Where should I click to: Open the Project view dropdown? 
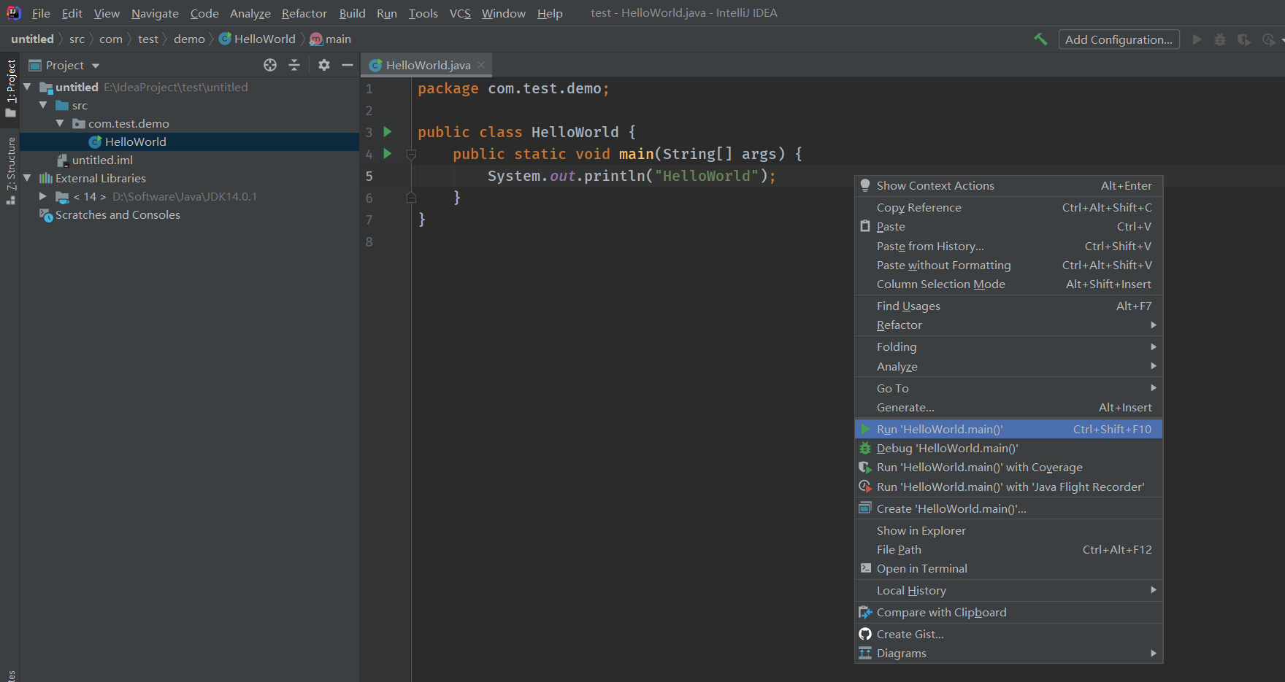[x=96, y=66]
